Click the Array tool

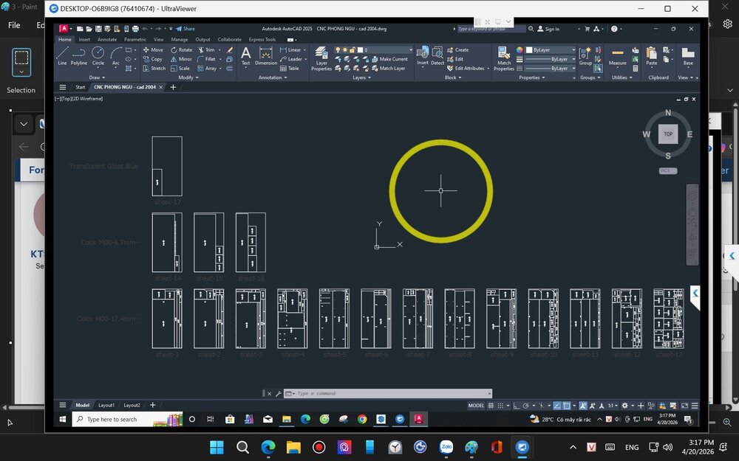[x=207, y=68]
